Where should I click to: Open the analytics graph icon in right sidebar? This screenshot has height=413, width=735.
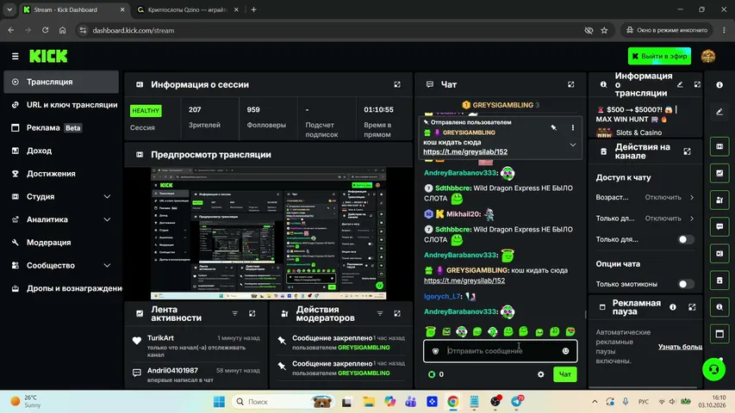point(719,173)
